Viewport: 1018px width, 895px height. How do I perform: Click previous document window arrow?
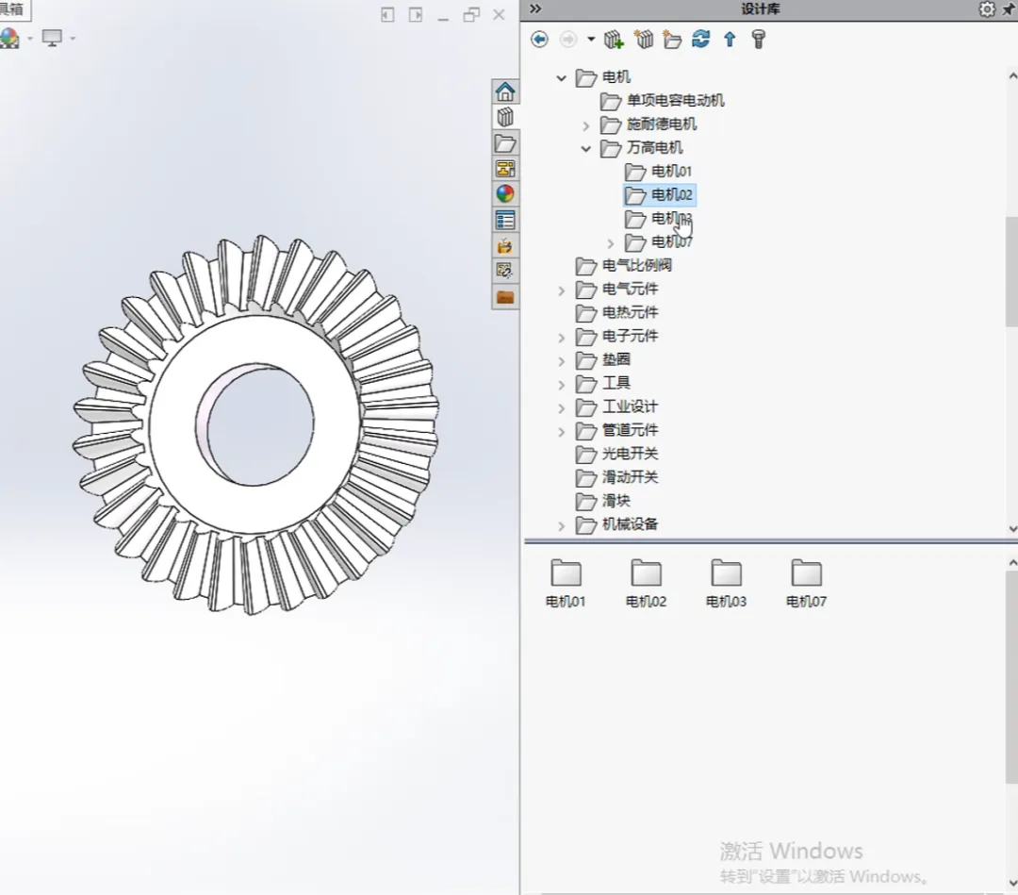coord(387,14)
